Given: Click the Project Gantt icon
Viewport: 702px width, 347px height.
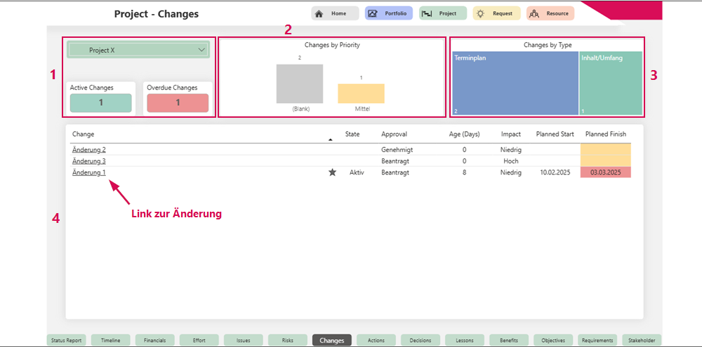Looking at the screenshot, I should (x=426, y=13).
